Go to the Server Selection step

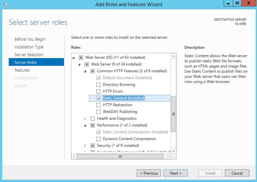coord(29,55)
